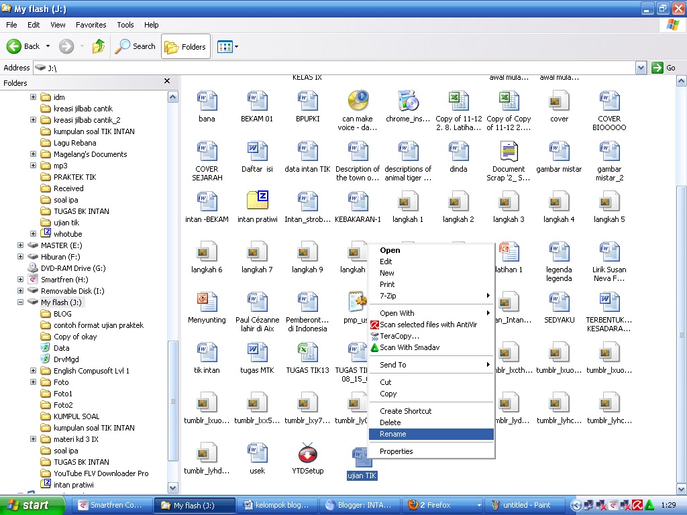
Task: Select the usek Word document icon
Action: point(257,453)
